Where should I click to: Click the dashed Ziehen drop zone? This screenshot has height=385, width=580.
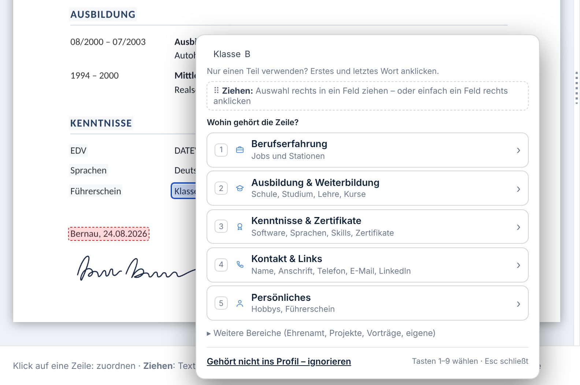click(x=368, y=96)
